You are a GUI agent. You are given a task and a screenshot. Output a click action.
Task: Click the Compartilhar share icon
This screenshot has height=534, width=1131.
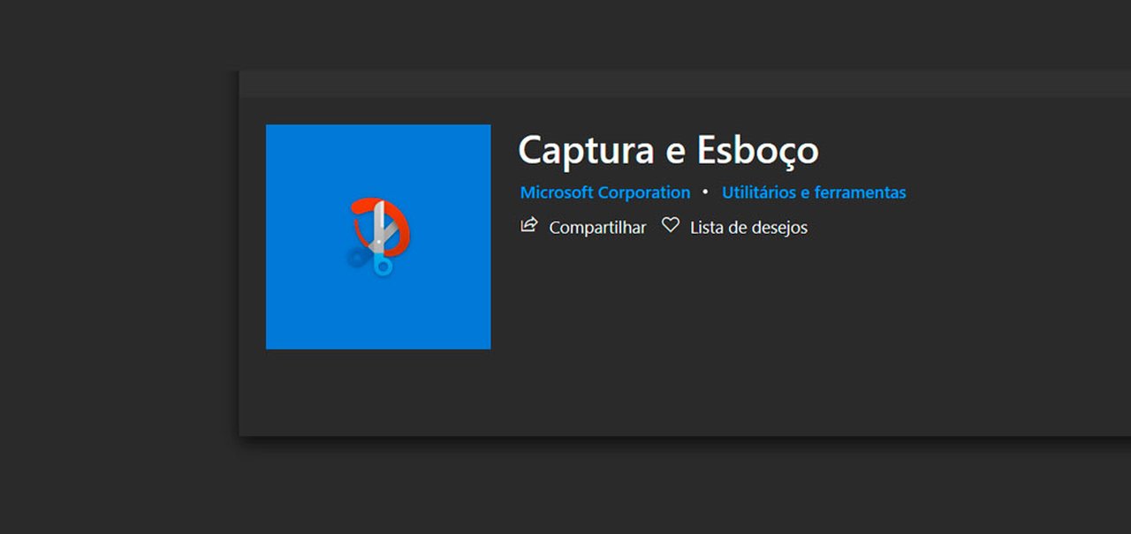point(528,225)
